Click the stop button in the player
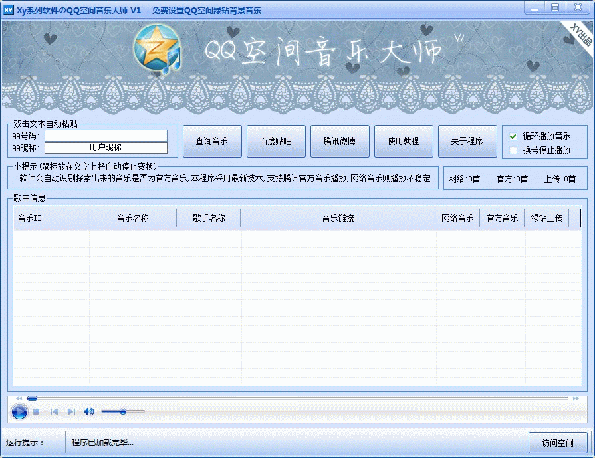595x458 pixels. pos(37,411)
